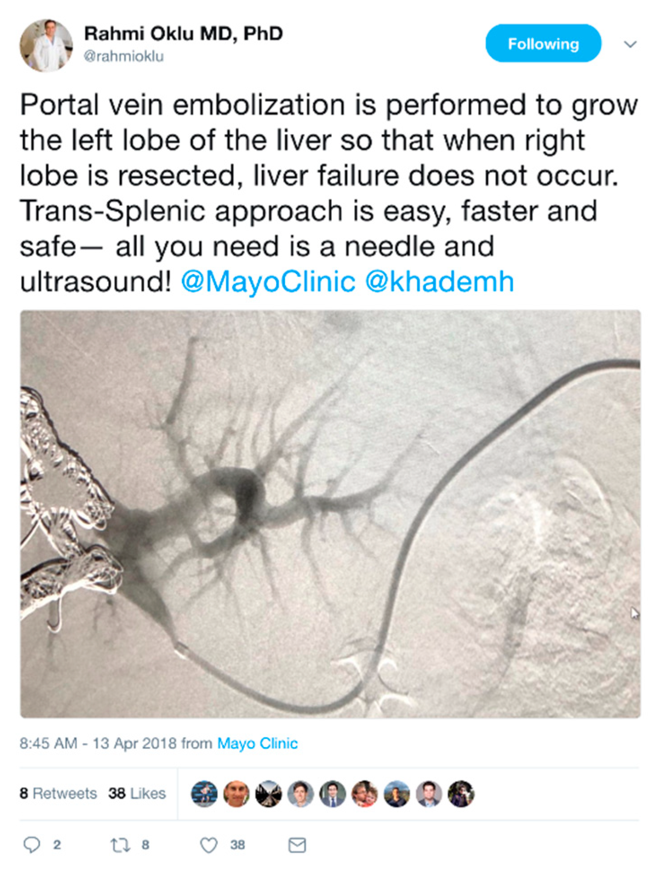Image resolution: width=658 pixels, height=873 pixels.
Task: Click the last liker avatar in row
Action: tap(461, 794)
